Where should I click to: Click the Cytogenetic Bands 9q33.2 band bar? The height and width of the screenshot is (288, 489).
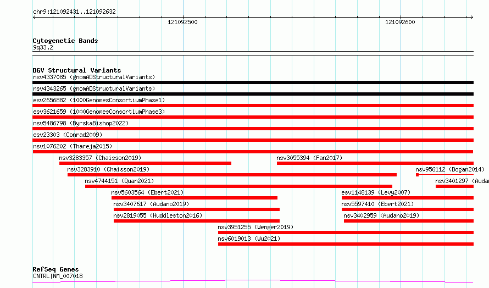pos(253,53)
